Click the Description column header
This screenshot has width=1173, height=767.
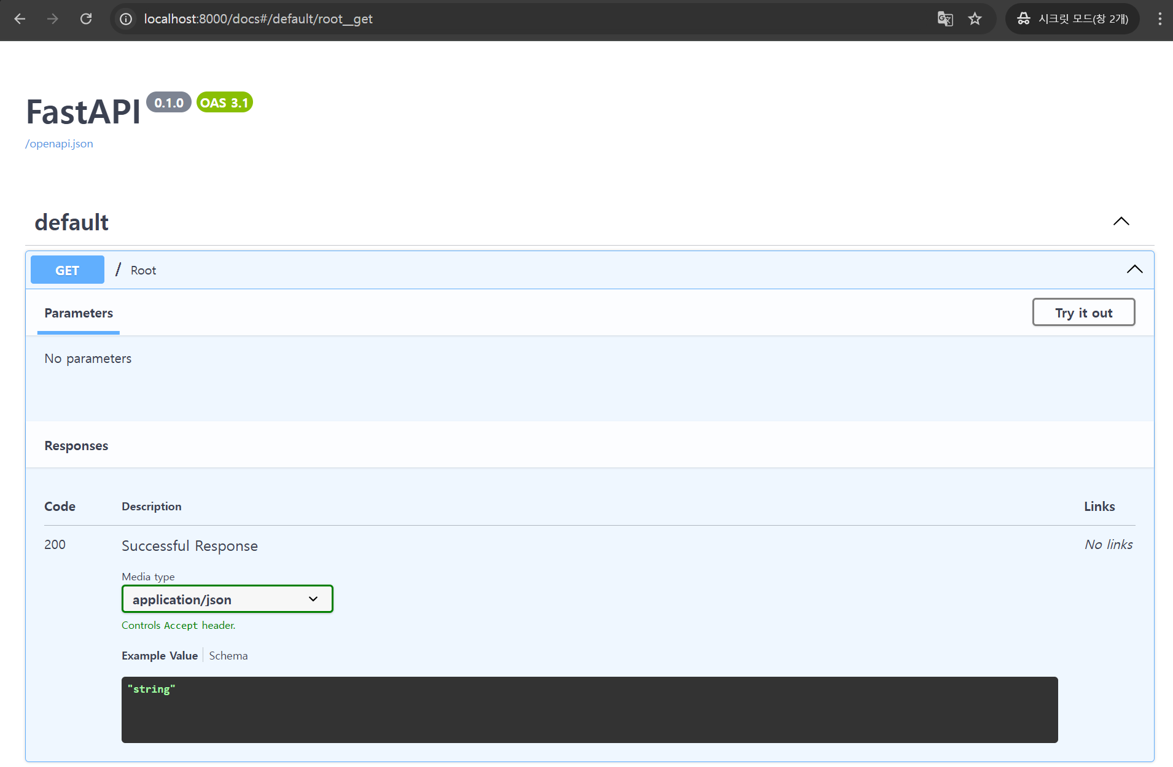click(x=152, y=507)
